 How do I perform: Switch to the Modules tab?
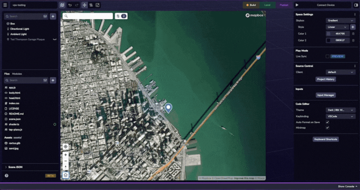pos(17,73)
